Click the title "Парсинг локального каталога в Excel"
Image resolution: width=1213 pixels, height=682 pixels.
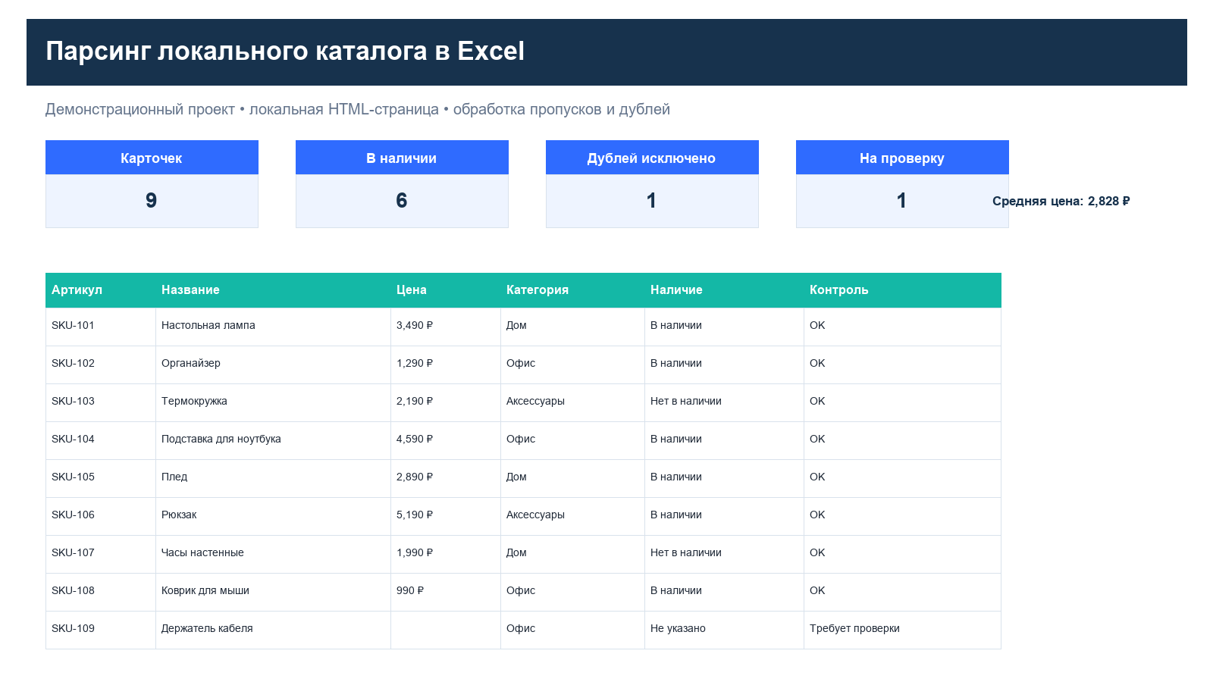coord(285,52)
